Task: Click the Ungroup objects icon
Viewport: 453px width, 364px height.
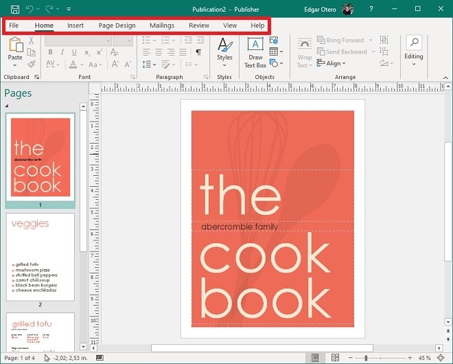Action: pyautogui.click(x=384, y=52)
